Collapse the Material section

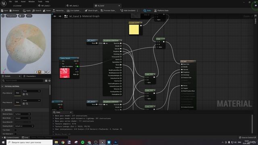click(x=2, y=110)
